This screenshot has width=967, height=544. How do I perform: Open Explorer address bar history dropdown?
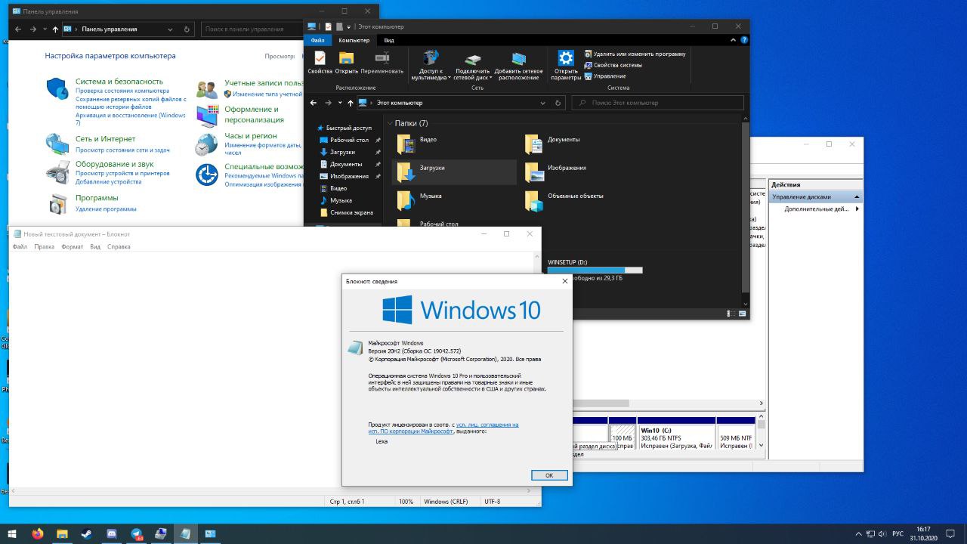[542, 103]
